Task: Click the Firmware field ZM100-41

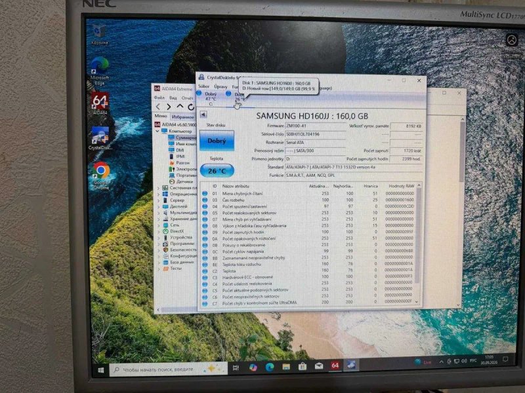Action: [x=315, y=126]
